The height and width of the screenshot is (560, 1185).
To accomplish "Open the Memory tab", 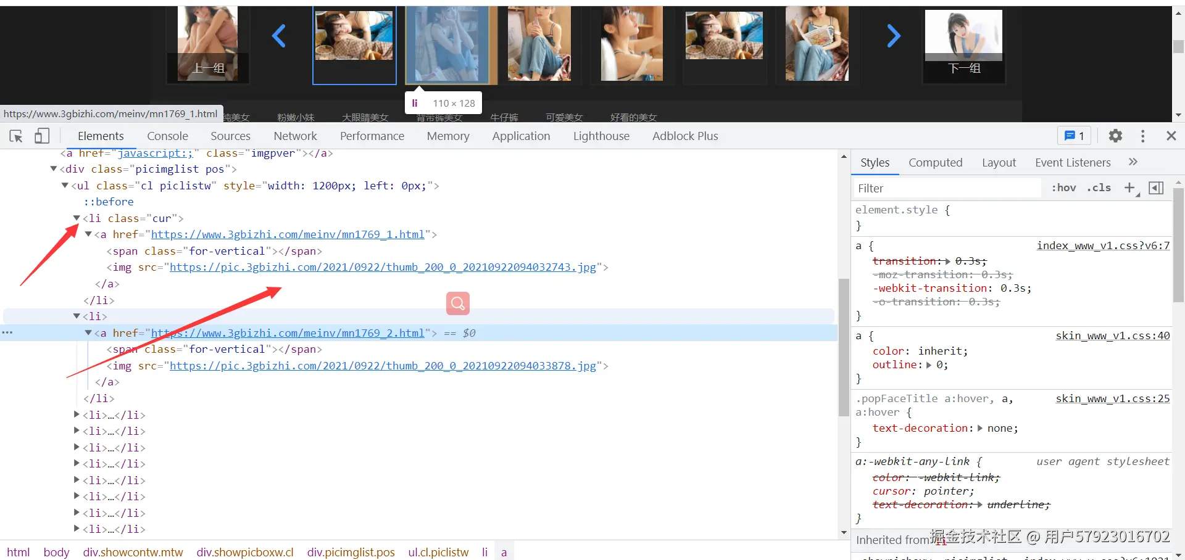I will (x=448, y=136).
